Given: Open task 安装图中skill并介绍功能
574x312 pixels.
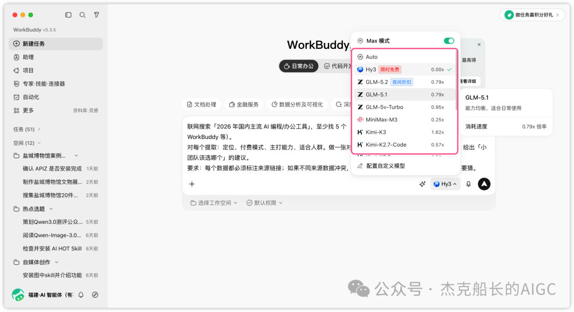Looking at the screenshot, I should coord(56,275).
